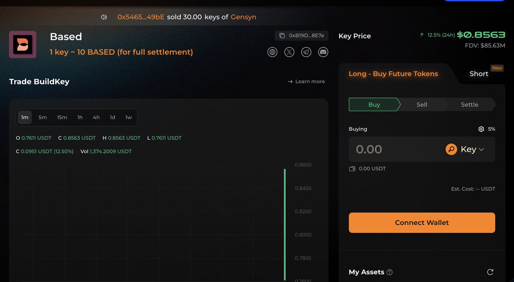Open slippage settings gear icon
This screenshot has height=282, width=514.
point(481,129)
